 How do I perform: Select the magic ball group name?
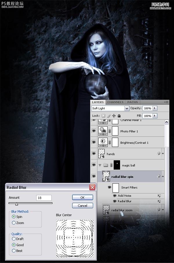click(128, 165)
